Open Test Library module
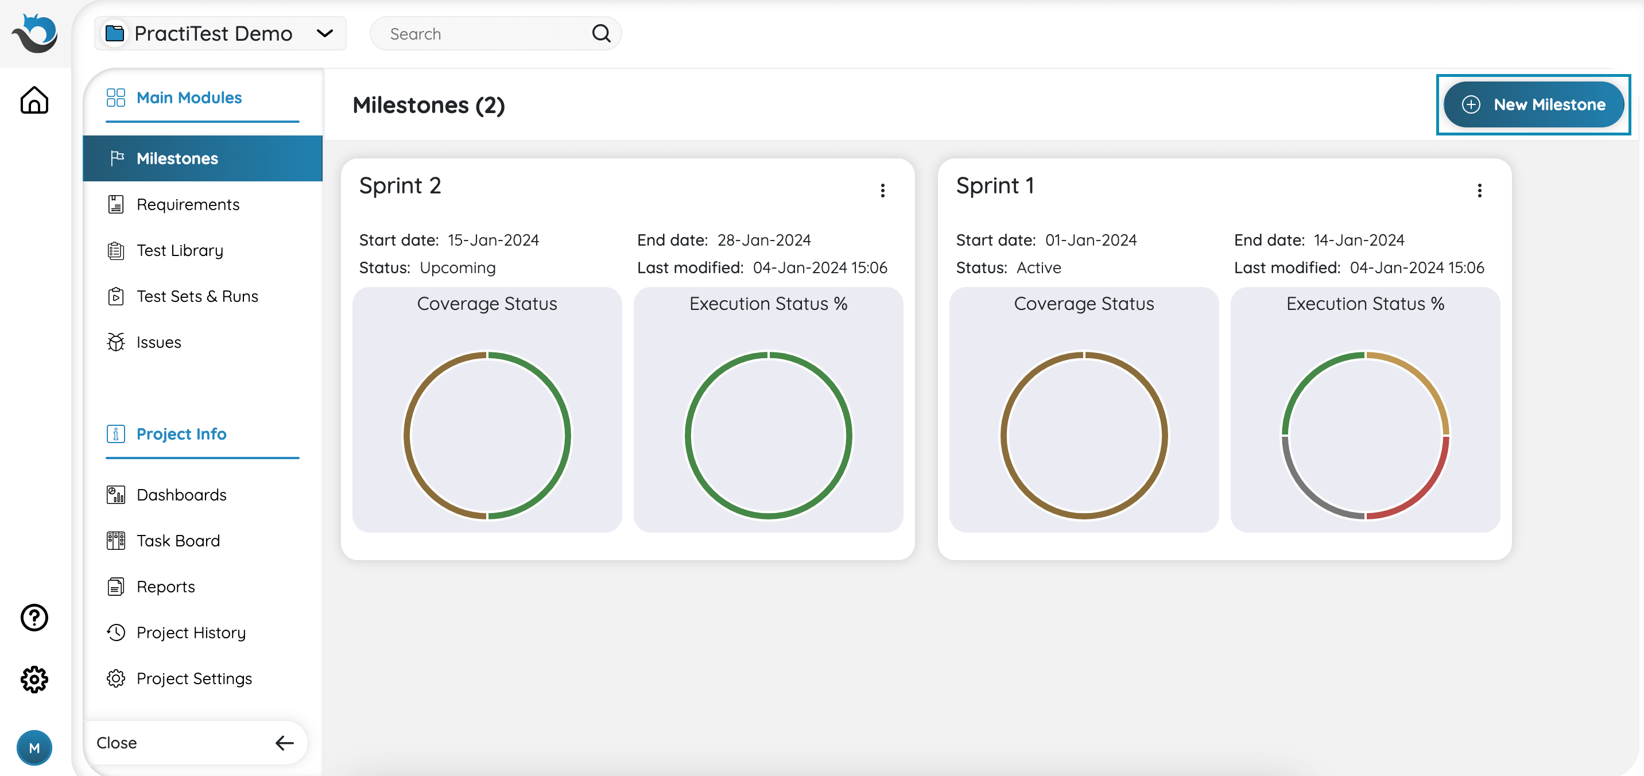 tap(179, 250)
